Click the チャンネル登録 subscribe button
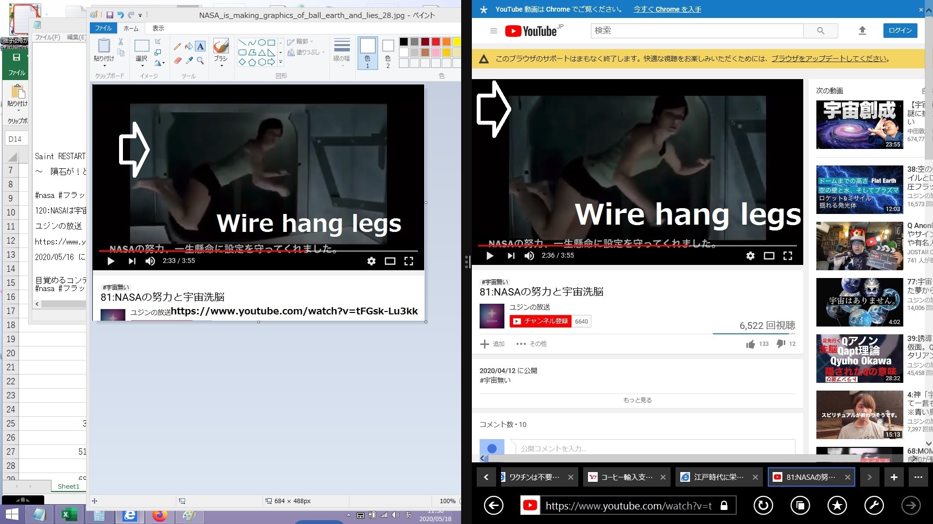 (541, 321)
